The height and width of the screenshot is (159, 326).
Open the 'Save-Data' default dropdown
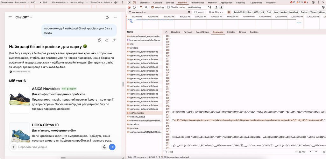click(x=101, y=3)
